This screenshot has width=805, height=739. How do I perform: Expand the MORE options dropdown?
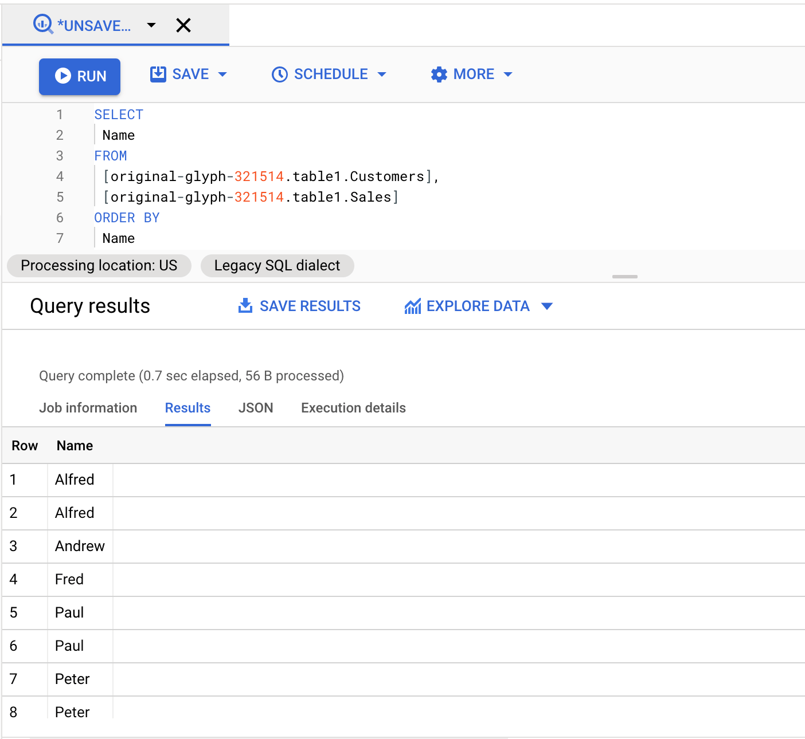tap(508, 74)
